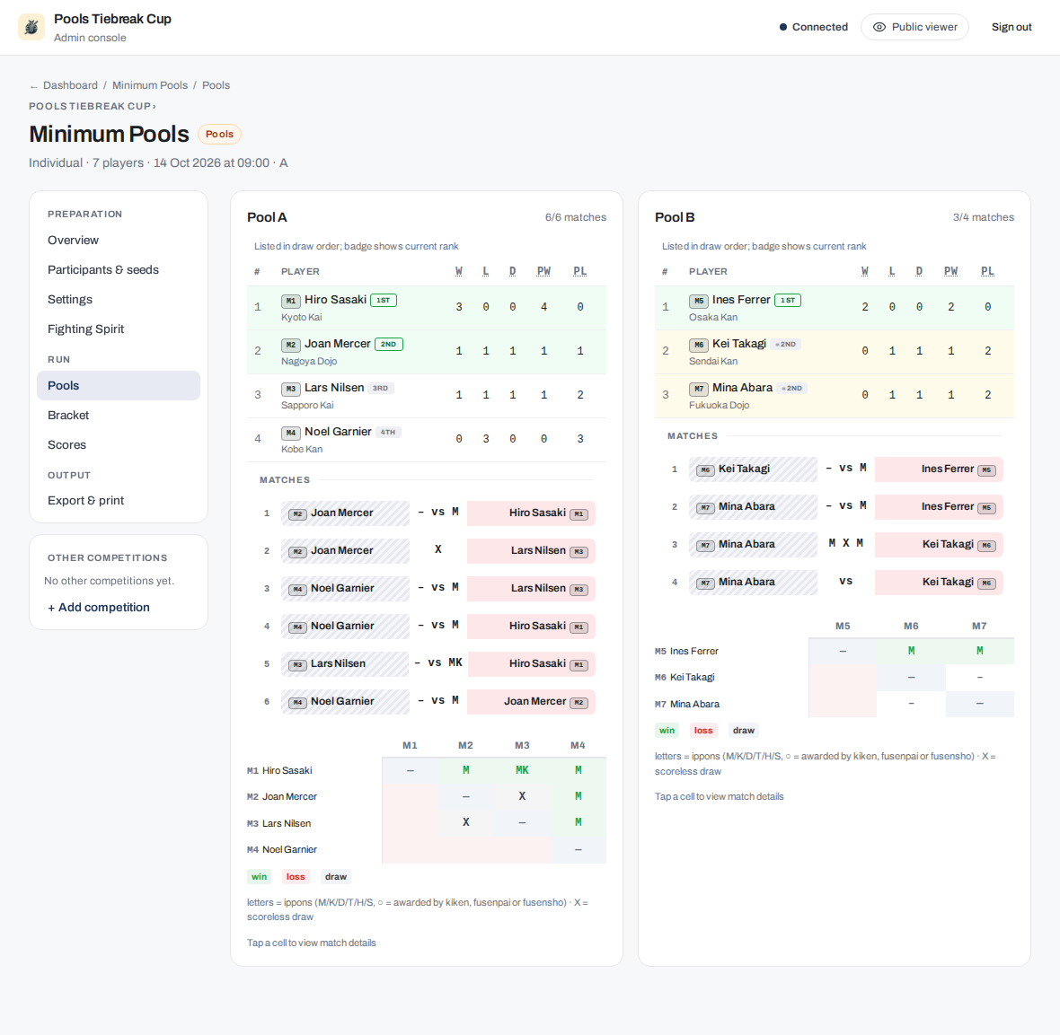
Task: Click the M3 column header in Pool A grid
Action: 522,745
